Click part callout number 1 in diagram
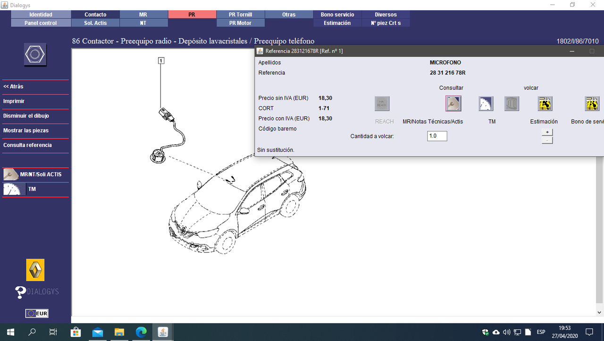 [161, 60]
